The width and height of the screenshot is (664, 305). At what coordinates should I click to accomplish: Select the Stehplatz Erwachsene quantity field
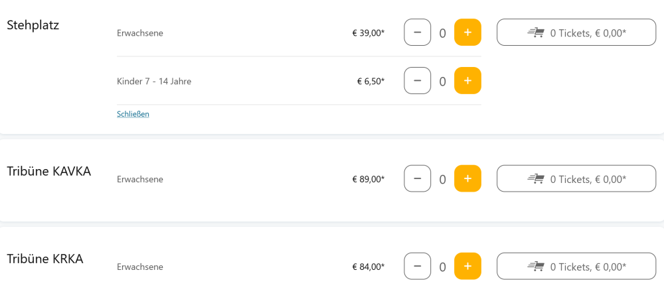tap(442, 33)
